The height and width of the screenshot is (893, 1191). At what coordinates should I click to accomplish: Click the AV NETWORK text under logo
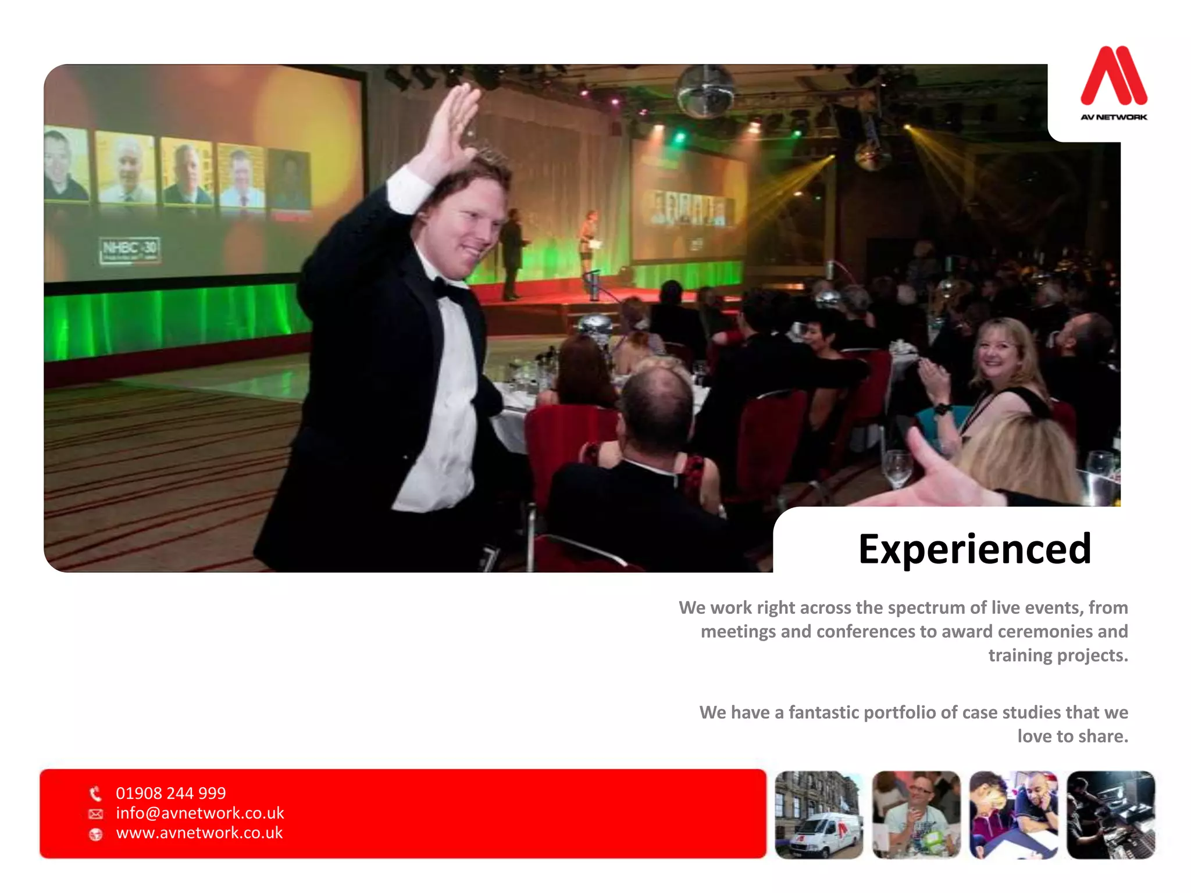[x=1114, y=117]
